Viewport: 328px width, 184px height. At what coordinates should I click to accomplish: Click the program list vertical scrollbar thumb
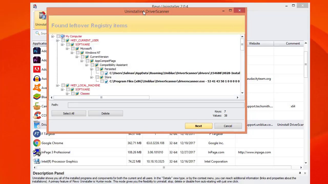pos(306,64)
